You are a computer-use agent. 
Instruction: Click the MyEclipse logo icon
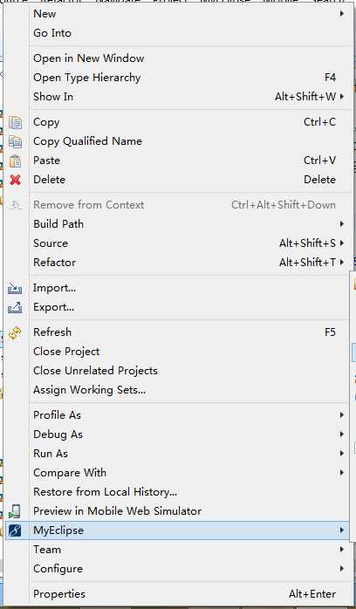pyautogui.click(x=15, y=530)
